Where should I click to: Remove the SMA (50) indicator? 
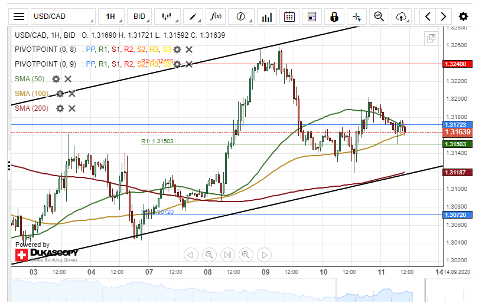coord(68,79)
